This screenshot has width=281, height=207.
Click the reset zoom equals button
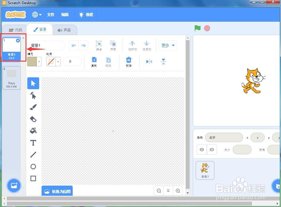click(x=168, y=191)
